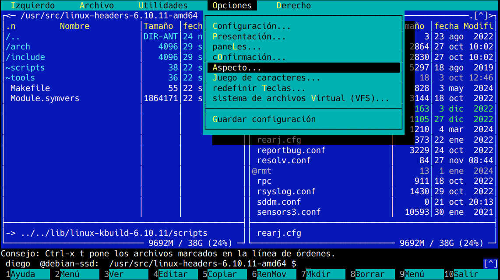
Task: Select cOnfirmación... menu entry
Action: 249,57
